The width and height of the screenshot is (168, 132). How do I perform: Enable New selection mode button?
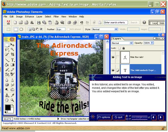tap(30, 29)
